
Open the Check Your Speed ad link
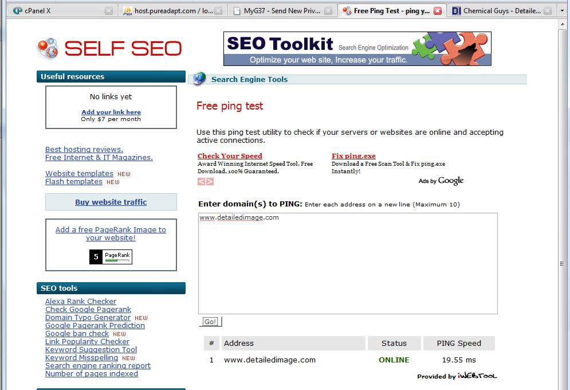tap(230, 156)
